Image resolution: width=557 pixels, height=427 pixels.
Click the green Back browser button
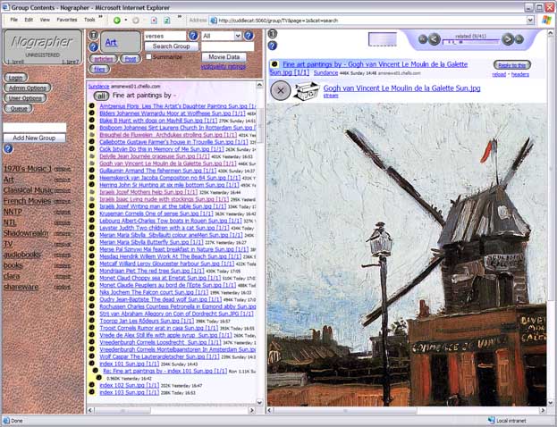coord(117,21)
